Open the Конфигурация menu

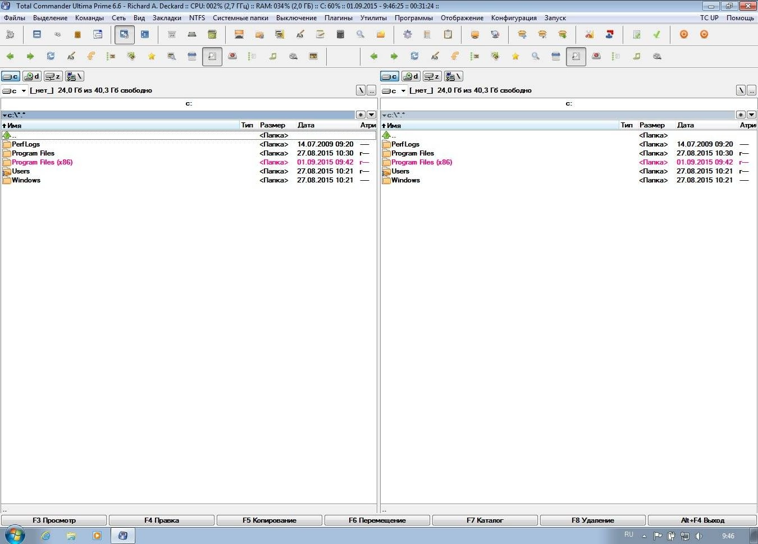[514, 18]
